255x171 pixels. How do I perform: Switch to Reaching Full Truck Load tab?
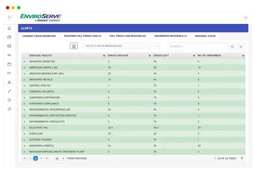pyautogui.click(x=83, y=36)
